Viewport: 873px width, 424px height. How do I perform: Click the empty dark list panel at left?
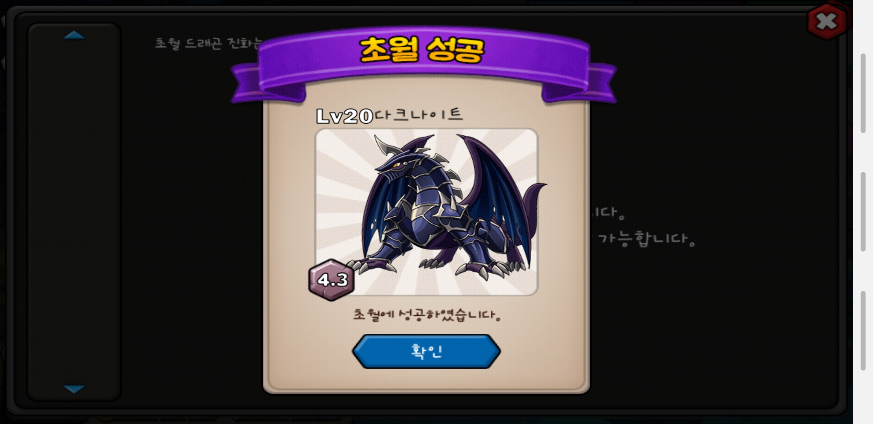click(x=74, y=212)
